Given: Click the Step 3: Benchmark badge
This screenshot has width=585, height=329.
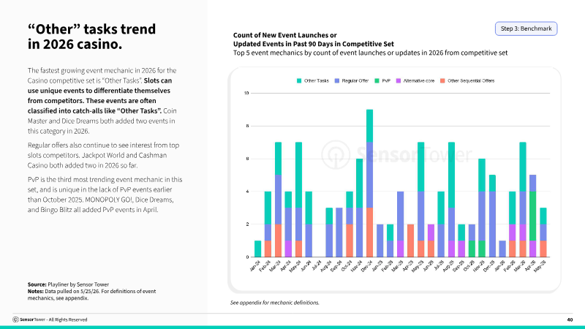Looking at the screenshot, I should pos(526,29).
